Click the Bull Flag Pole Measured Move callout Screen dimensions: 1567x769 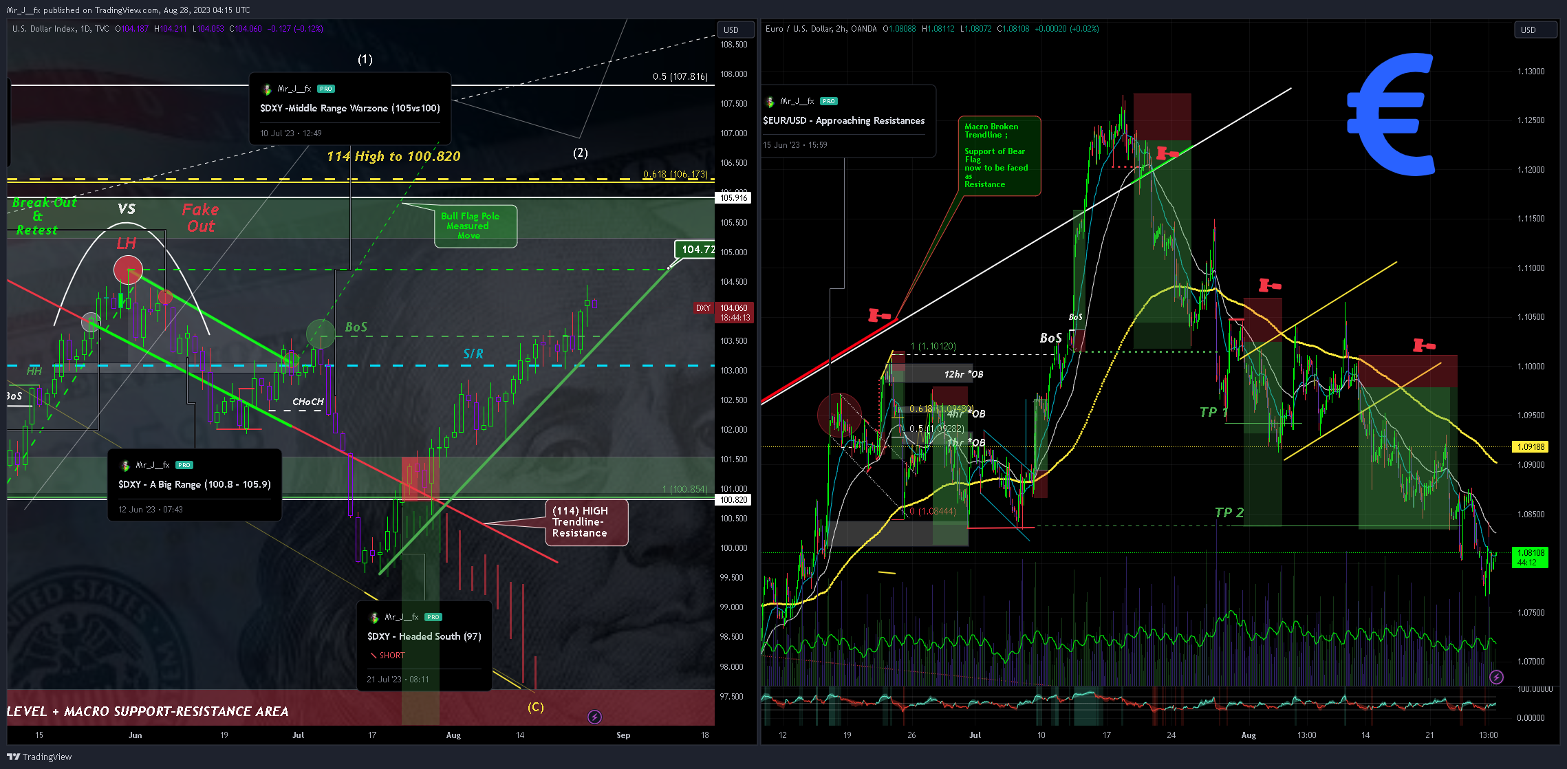[x=475, y=226]
